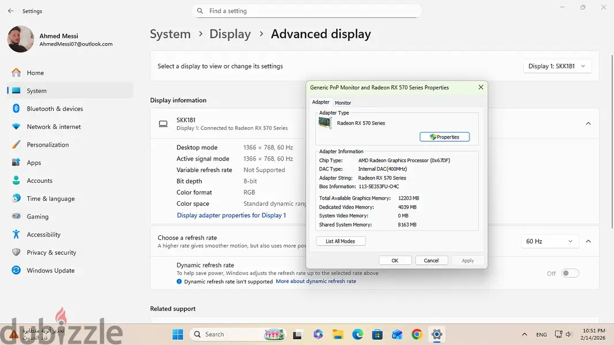Image resolution: width=614 pixels, height=345 pixels.
Task: Click the List All Modes button
Action: 340,241
